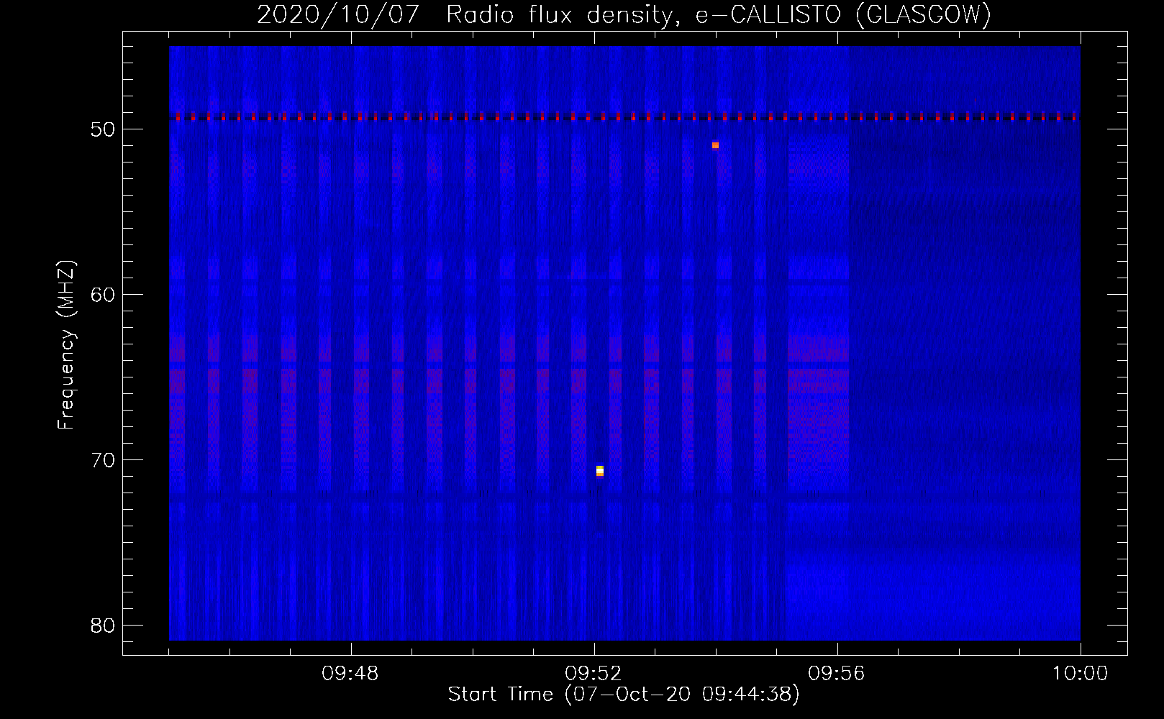Click the 09:56 time tick label
Screen dimensions: 1164x719
pos(837,674)
